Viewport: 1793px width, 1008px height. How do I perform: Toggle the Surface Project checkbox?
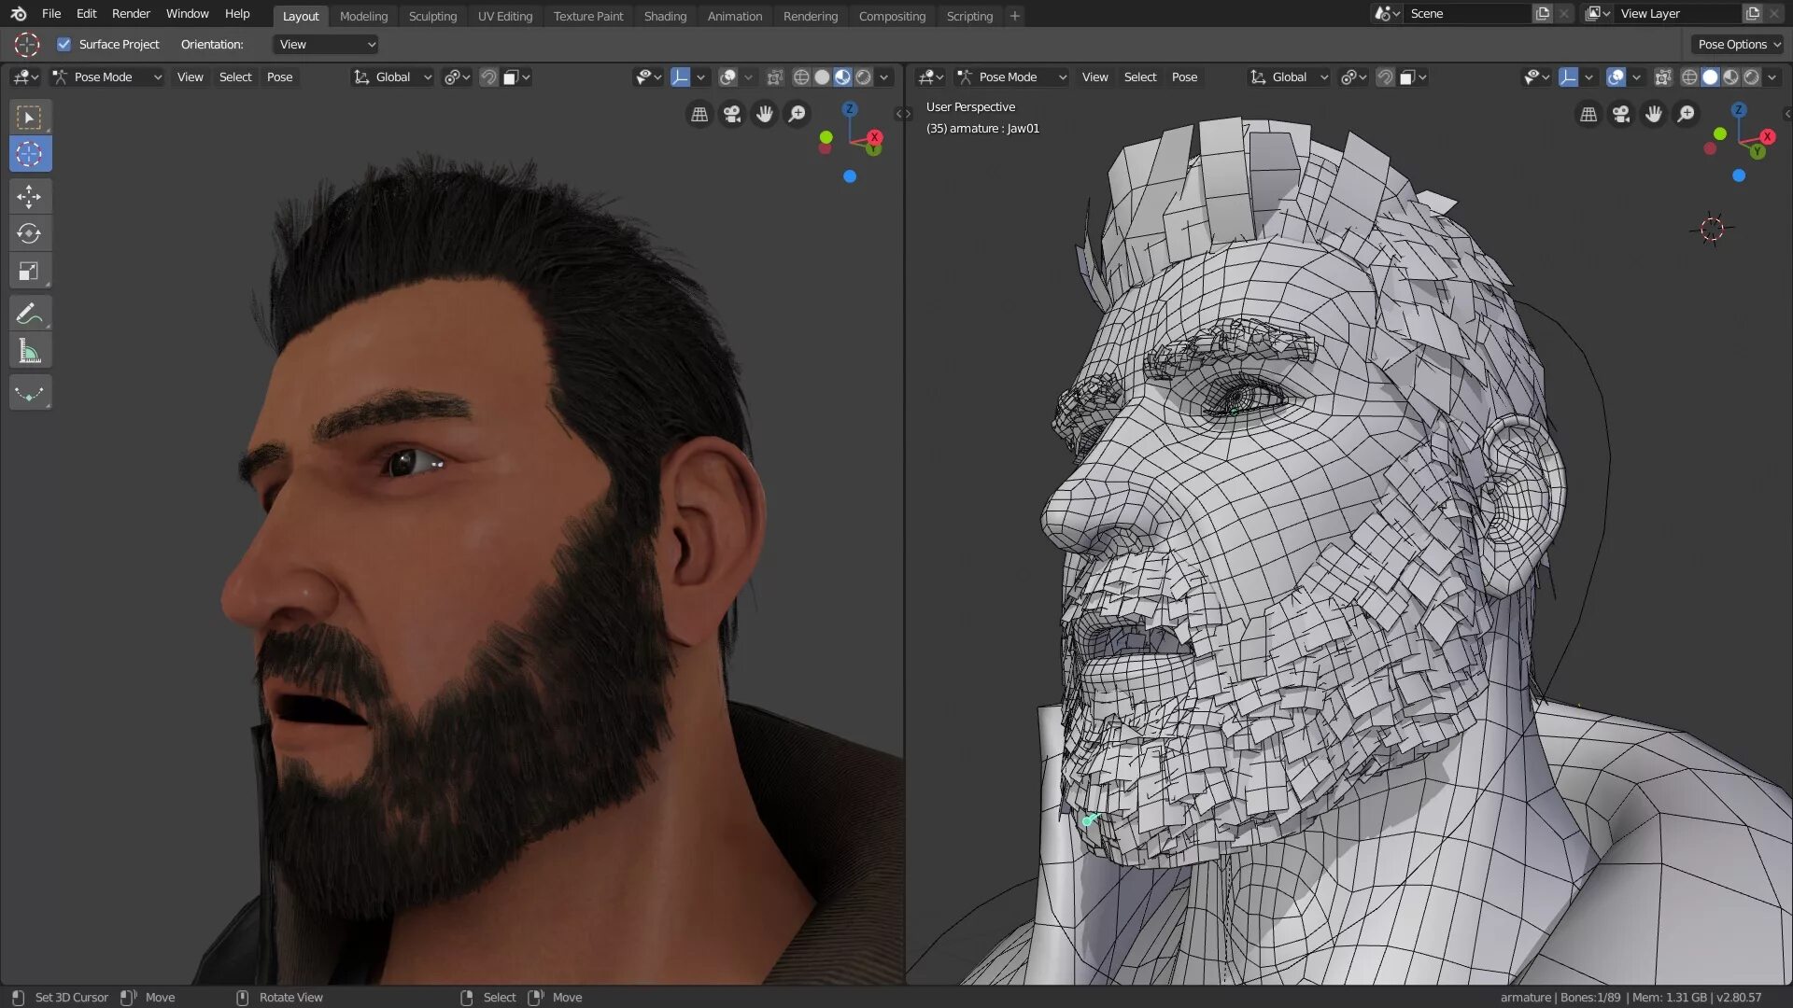65,44
